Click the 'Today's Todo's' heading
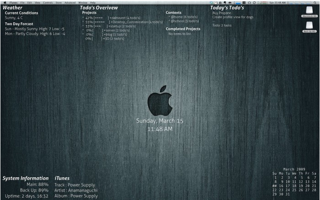320x200 pixels. [x=227, y=8]
